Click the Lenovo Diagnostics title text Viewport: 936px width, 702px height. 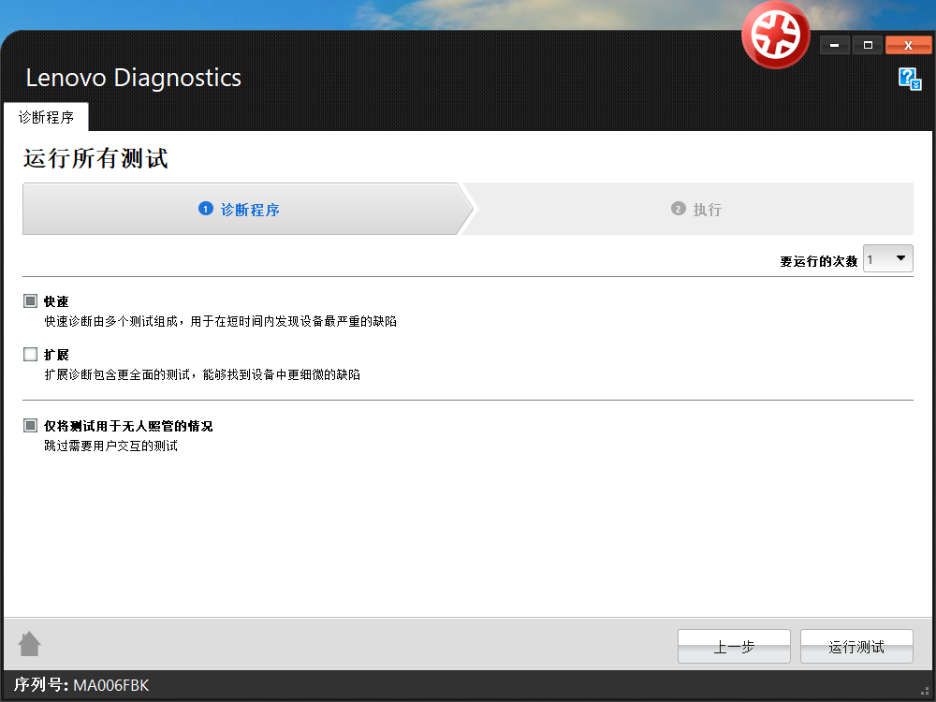pyautogui.click(x=133, y=78)
